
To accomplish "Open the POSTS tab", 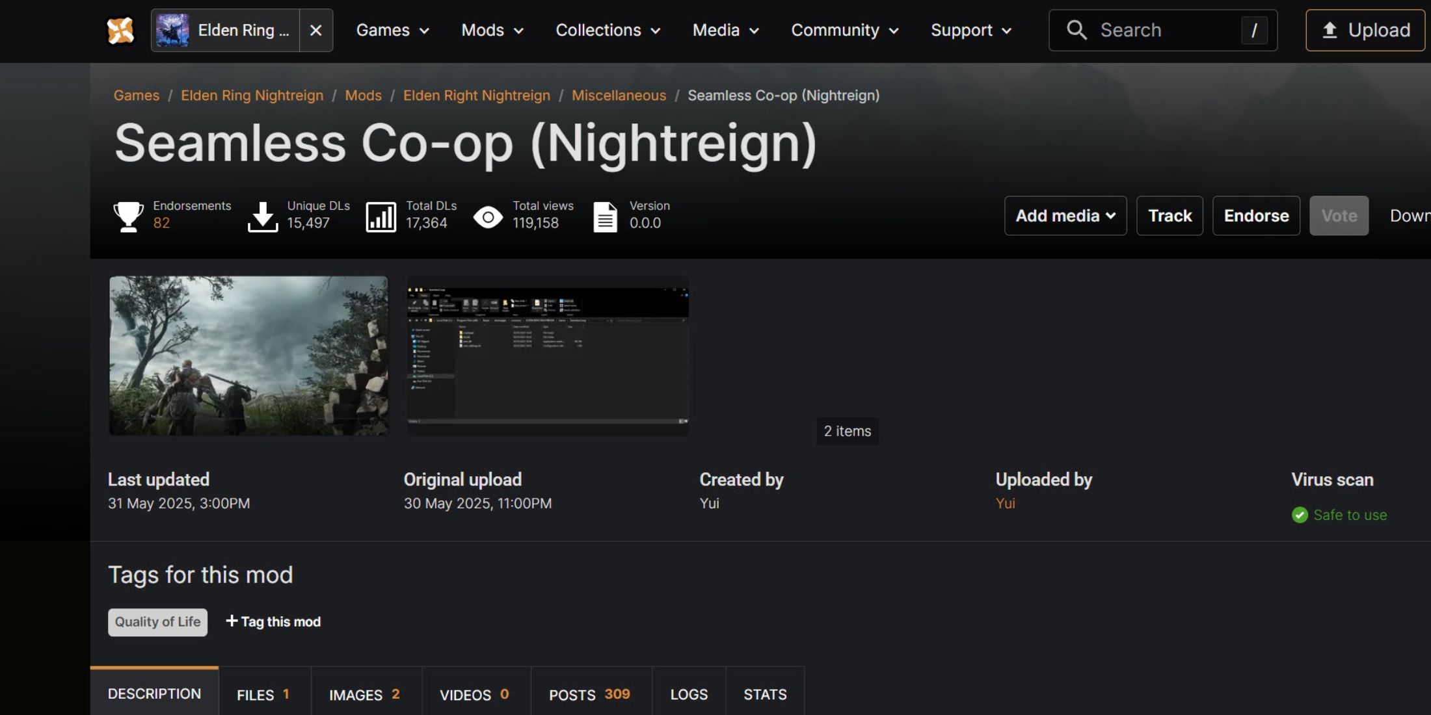I will [589, 694].
